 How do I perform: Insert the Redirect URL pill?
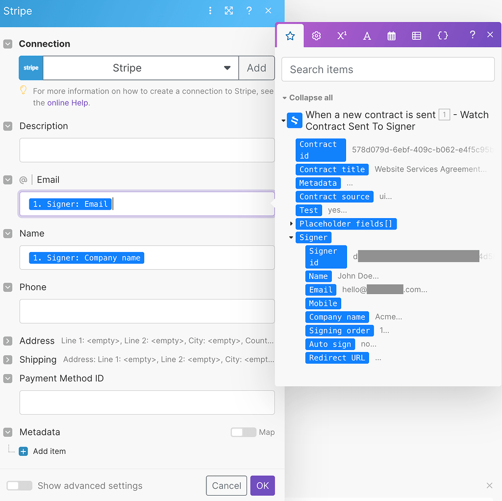337,357
